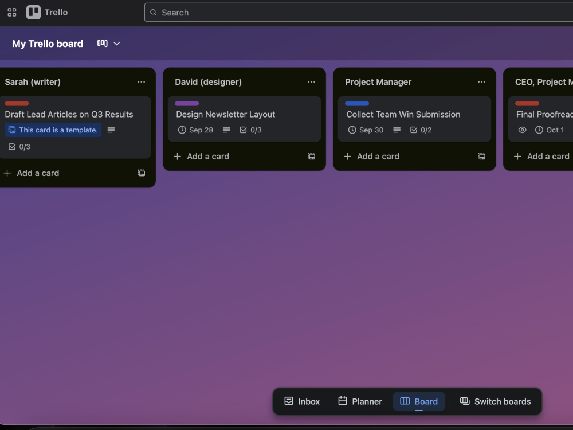
Task: Open Switch boards
Action: [x=495, y=401]
